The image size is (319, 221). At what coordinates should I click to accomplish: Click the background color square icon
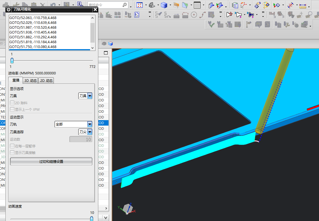197,5
